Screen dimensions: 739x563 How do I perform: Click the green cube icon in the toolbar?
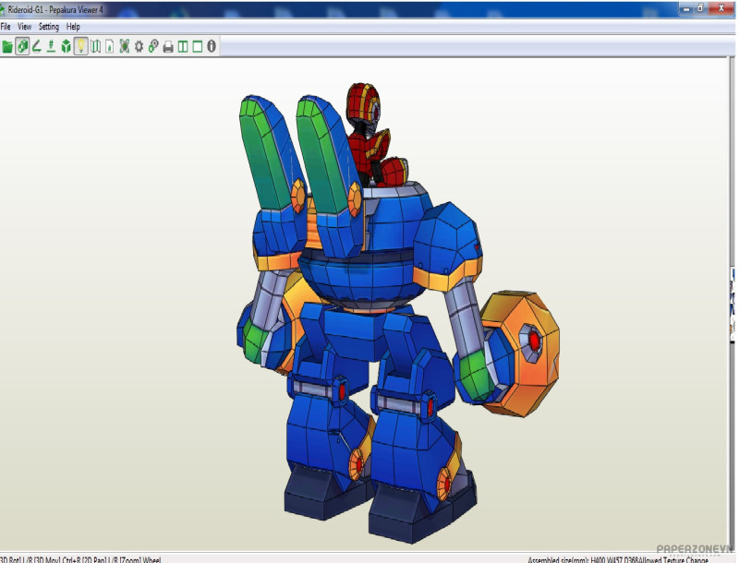click(x=66, y=46)
